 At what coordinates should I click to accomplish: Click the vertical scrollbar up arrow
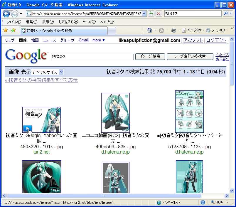(x=232, y=39)
